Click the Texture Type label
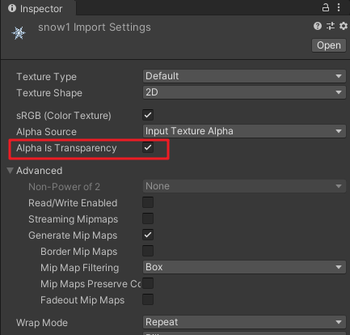 click(46, 77)
